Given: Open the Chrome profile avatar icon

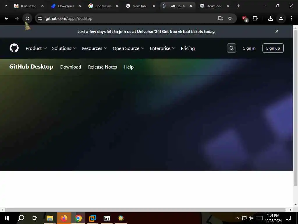Looking at the screenshot, I should coord(281,18).
